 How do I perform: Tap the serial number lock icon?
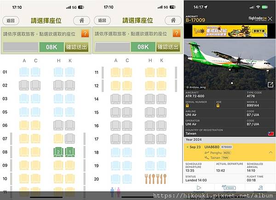pos(187,106)
